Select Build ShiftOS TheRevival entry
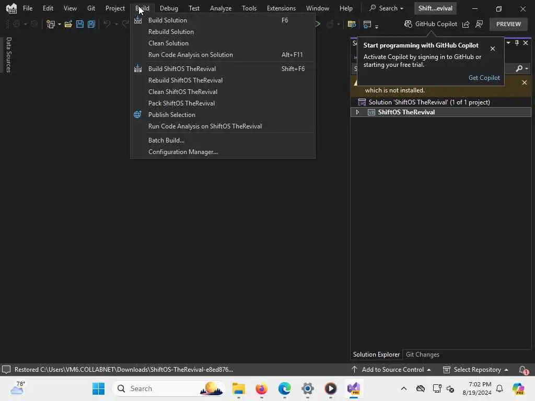 click(x=223, y=69)
